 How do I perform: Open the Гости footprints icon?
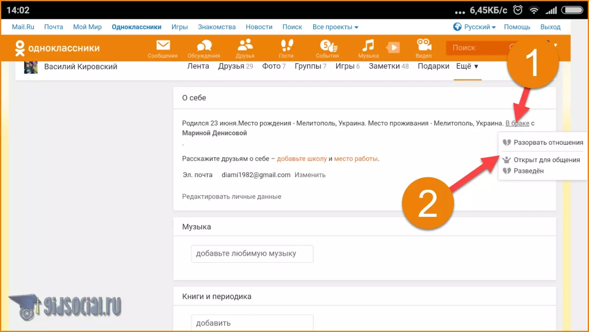(x=286, y=45)
